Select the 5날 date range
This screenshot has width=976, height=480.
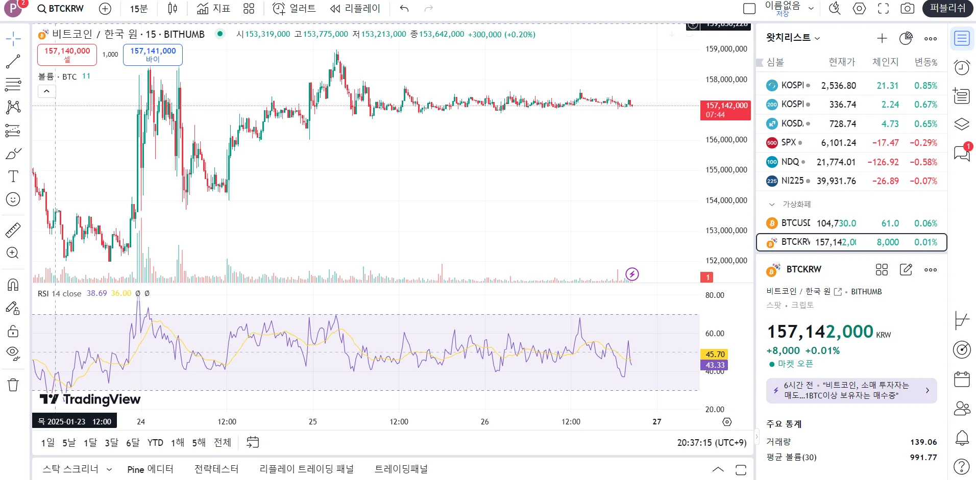(69, 442)
